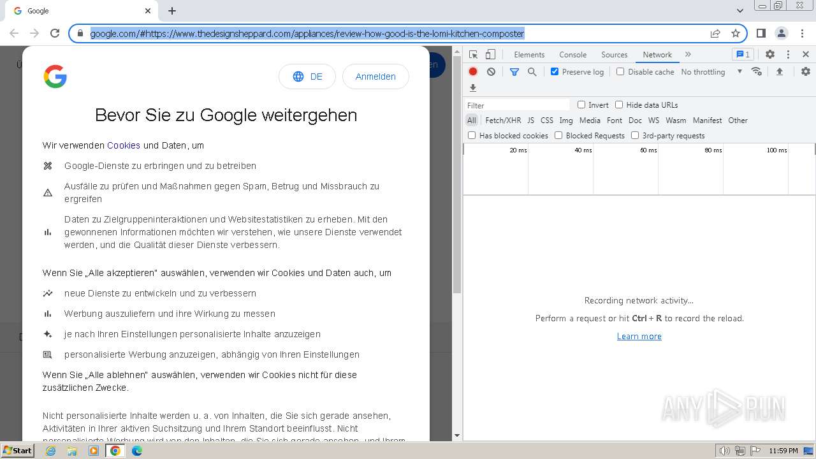The image size is (816, 459).
Task: Show All request types
Action: point(472,120)
